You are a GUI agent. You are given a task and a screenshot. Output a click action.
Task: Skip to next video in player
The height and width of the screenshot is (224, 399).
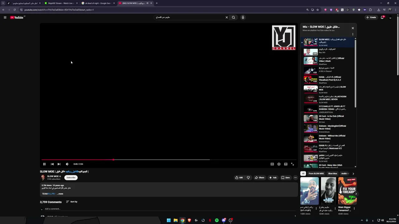tap(59, 164)
